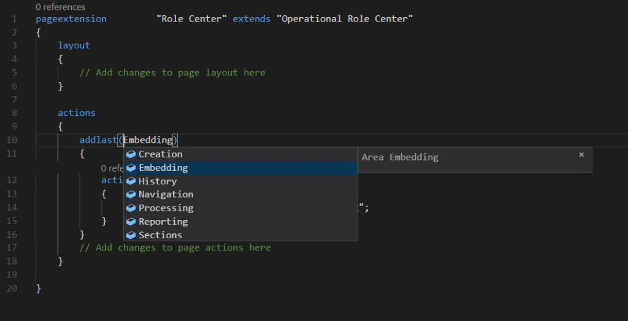This screenshot has height=321, width=628.
Task: Click the cube icon next to Navigation
Action: [131, 195]
